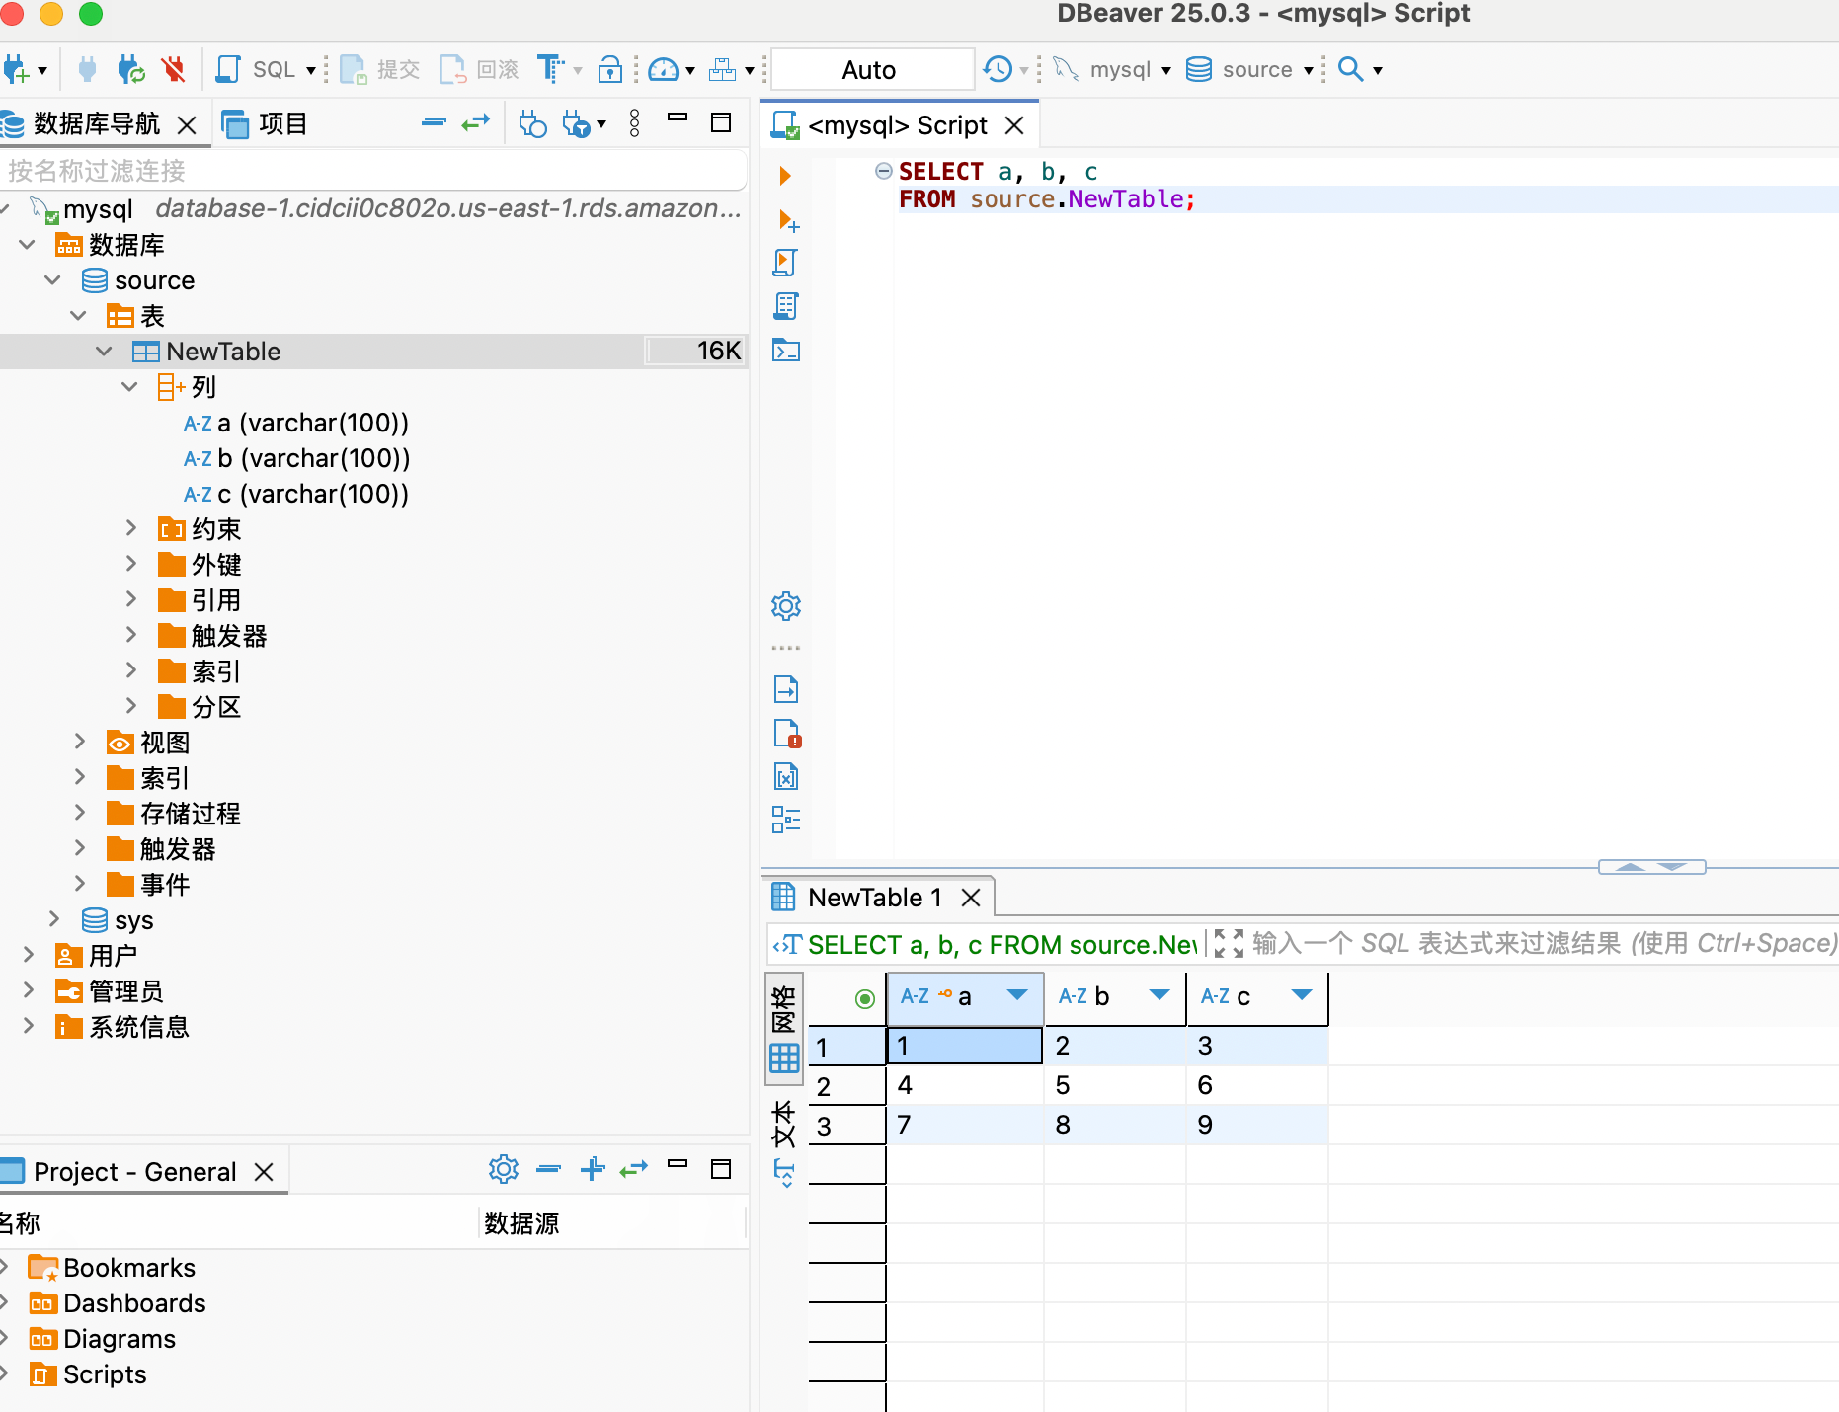Click the navigator view menu dots
Viewport: 1839px width, 1412px height.
click(635, 123)
